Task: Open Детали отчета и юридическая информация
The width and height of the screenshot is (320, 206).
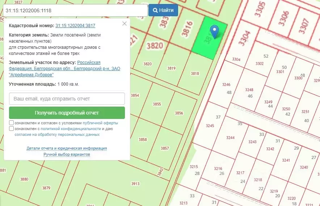Action: [x=67, y=148]
